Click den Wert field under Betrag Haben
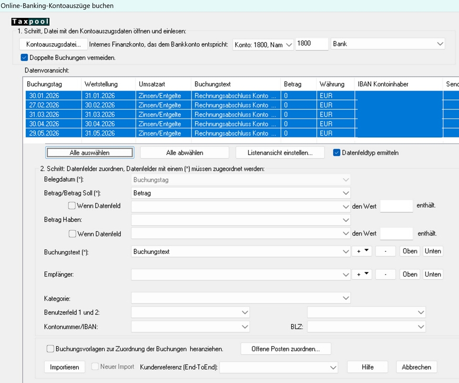 (396, 233)
